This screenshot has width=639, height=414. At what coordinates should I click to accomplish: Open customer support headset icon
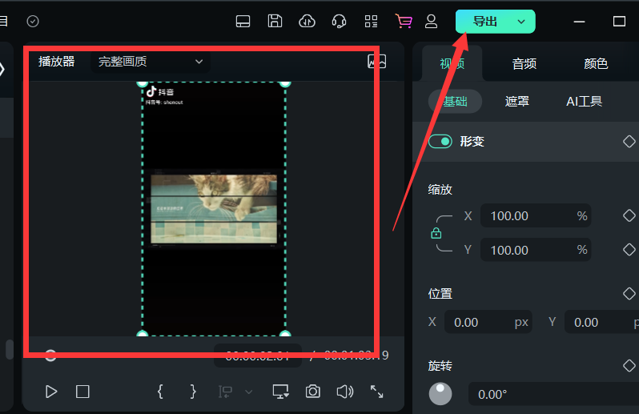click(339, 21)
